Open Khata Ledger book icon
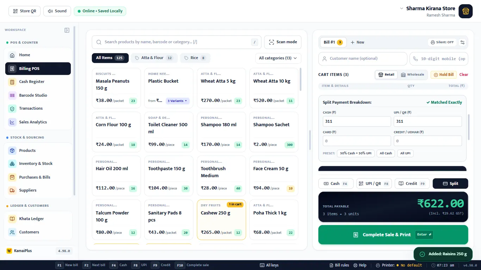Image resolution: width=481 pixels, height=270 pixels. (x=12, y=219)
